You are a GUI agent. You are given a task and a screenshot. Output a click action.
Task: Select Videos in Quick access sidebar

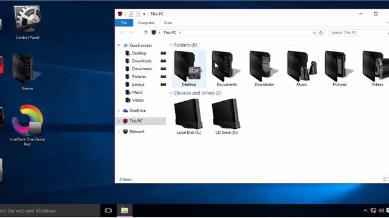138,100
